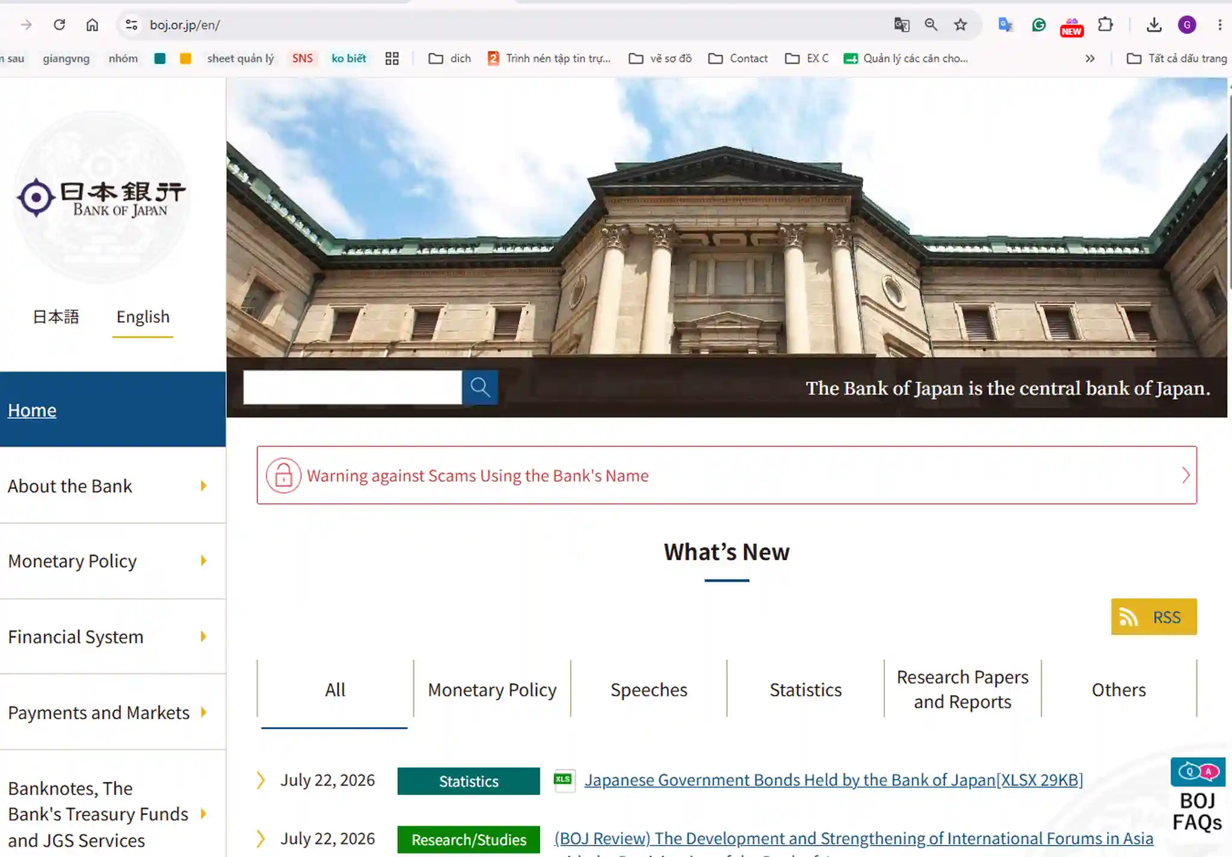Bookmark this page with the star icon
1232x857 pixels.
(x=960, y=25)
